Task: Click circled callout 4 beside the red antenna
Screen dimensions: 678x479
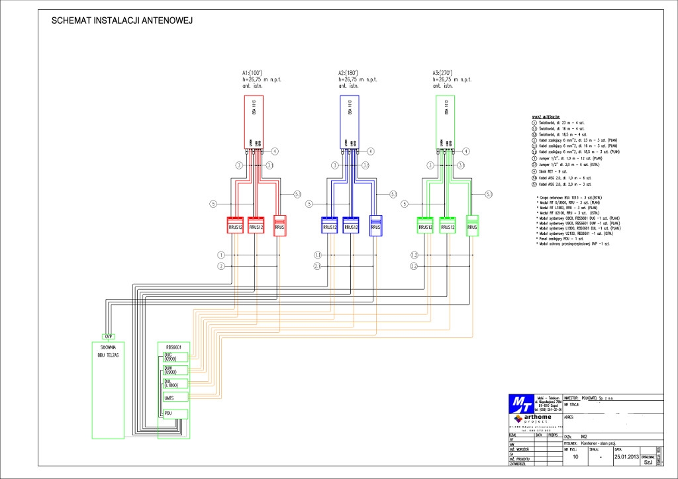Action: click(275, 151)
